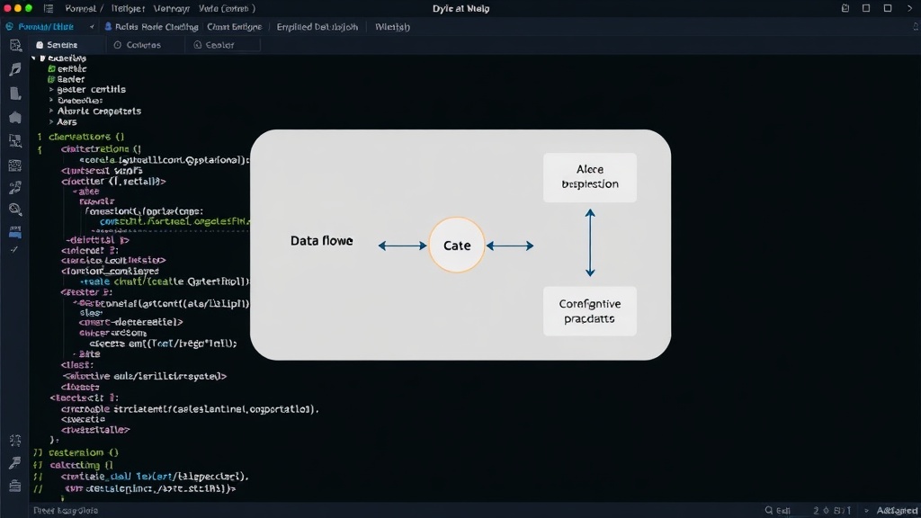The image size is (921, 518).
Task: Click the puzzle-like icon near sidebar bottom
Action: 15,441
